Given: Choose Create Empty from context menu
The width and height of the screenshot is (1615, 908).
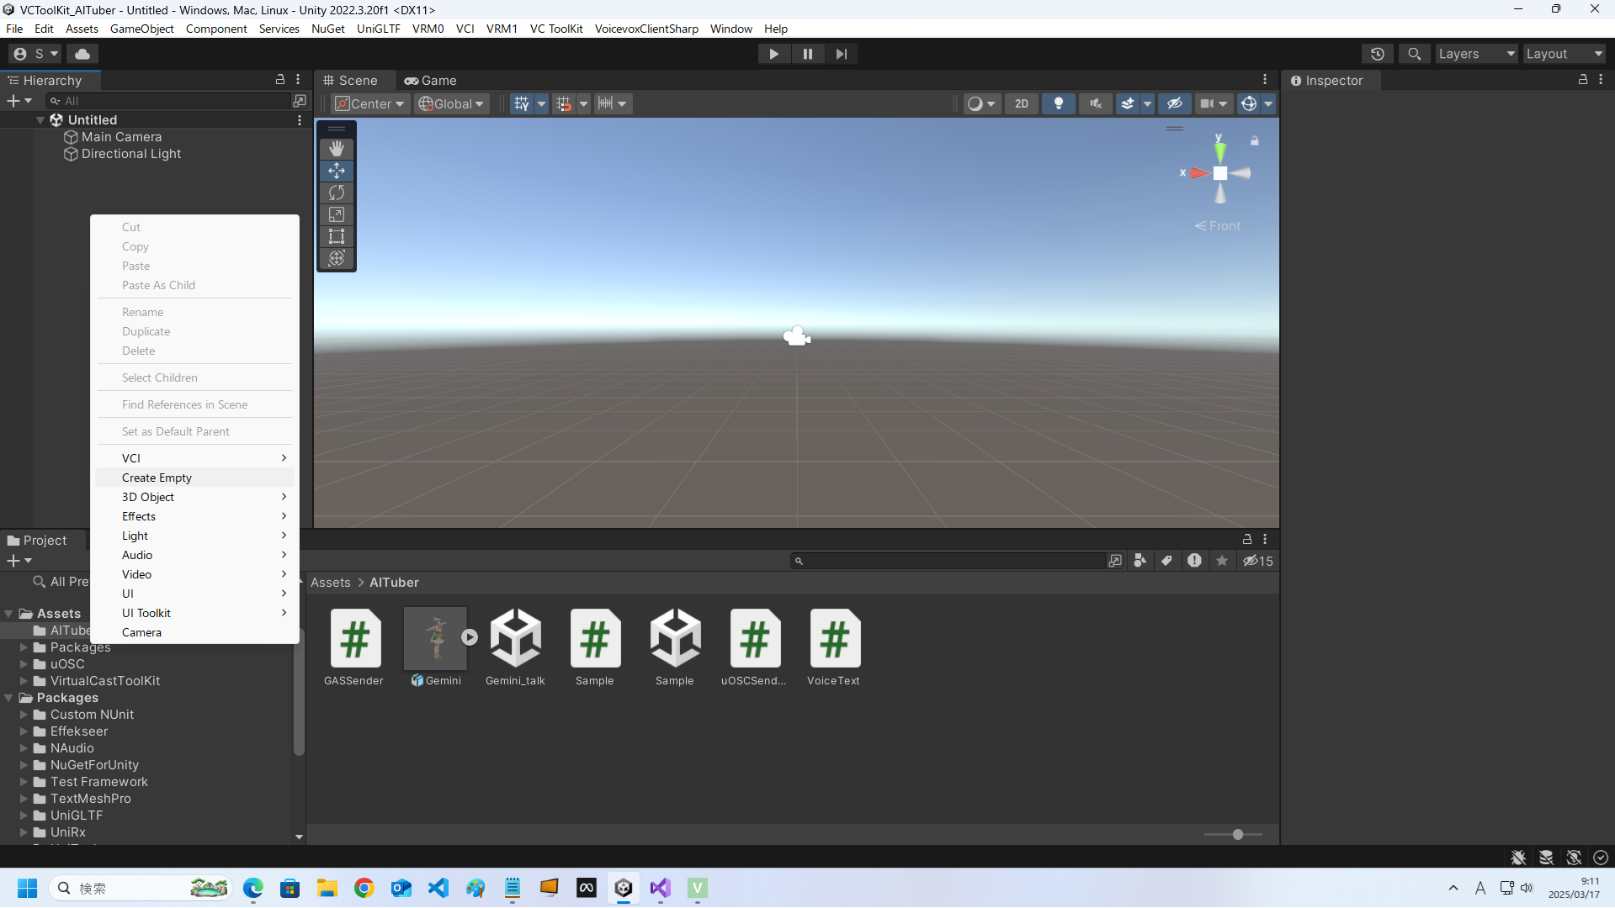Looking at the screenshot, I should (x=194, y=478).
